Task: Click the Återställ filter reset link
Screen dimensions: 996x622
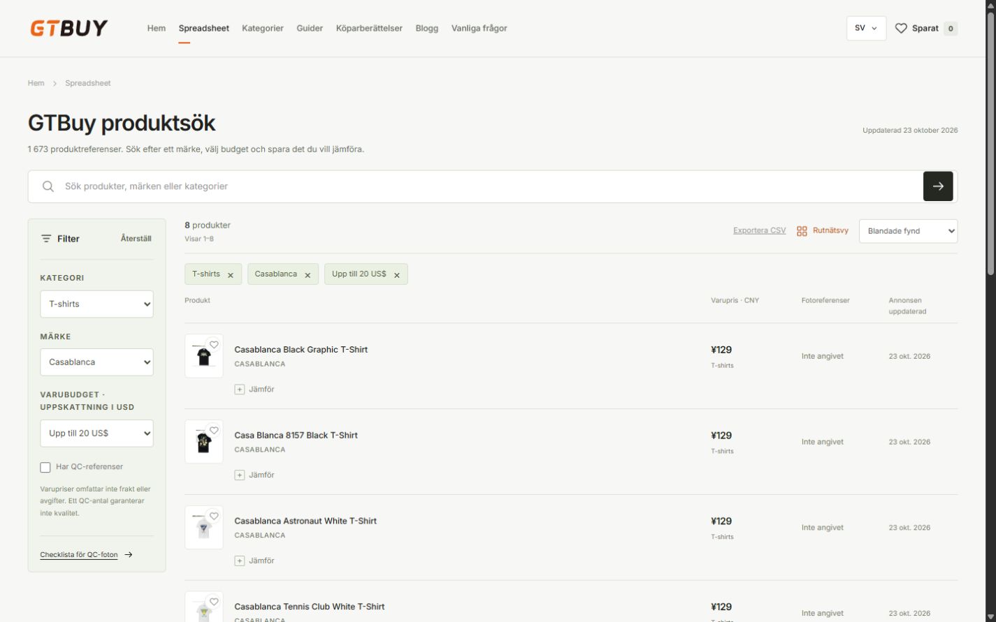Action: 136,239
